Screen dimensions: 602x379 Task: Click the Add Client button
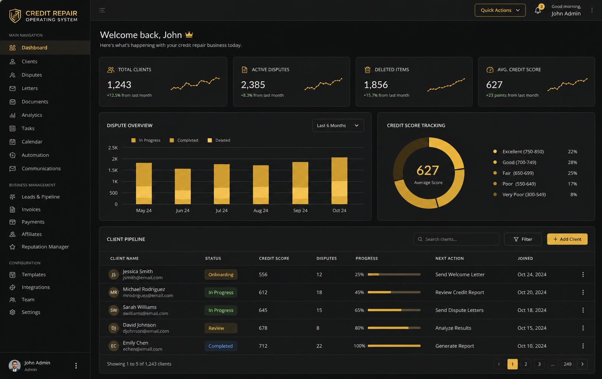pos(567,239)
